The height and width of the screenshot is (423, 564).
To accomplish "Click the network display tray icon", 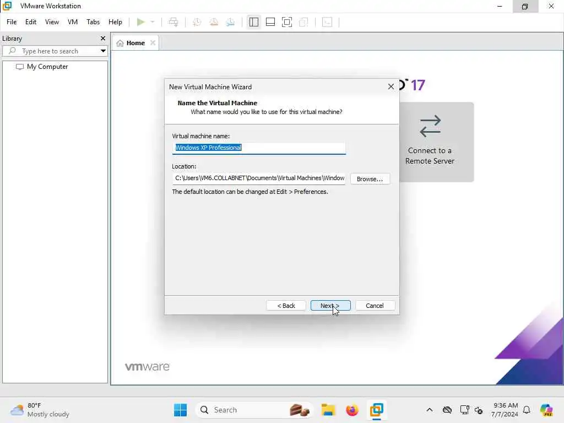I will click(465, 410).
